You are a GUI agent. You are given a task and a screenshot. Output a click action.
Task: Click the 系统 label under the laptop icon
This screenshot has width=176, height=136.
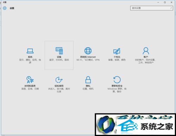coord(30,57)
